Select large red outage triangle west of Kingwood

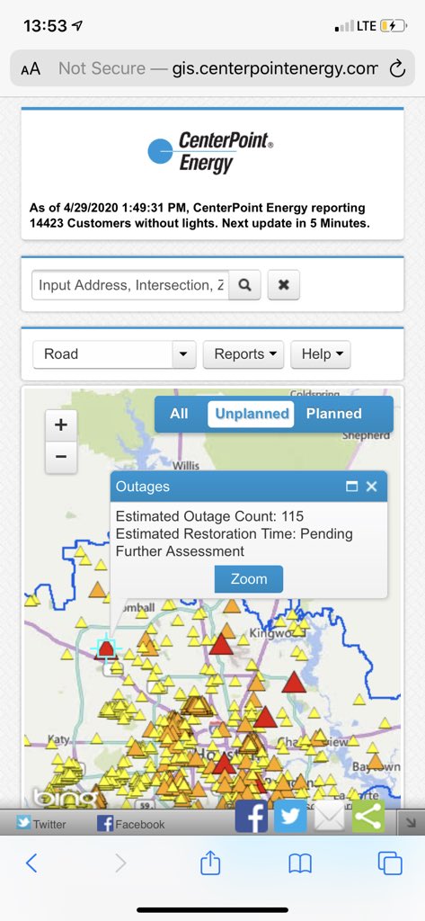[x=221, y=644]
